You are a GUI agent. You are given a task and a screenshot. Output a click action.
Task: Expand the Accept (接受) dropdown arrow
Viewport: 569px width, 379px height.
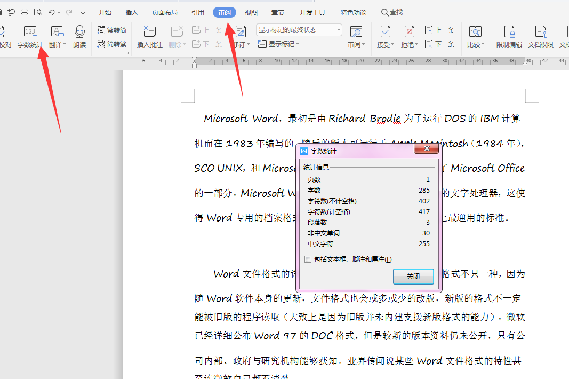pos(392,44)
